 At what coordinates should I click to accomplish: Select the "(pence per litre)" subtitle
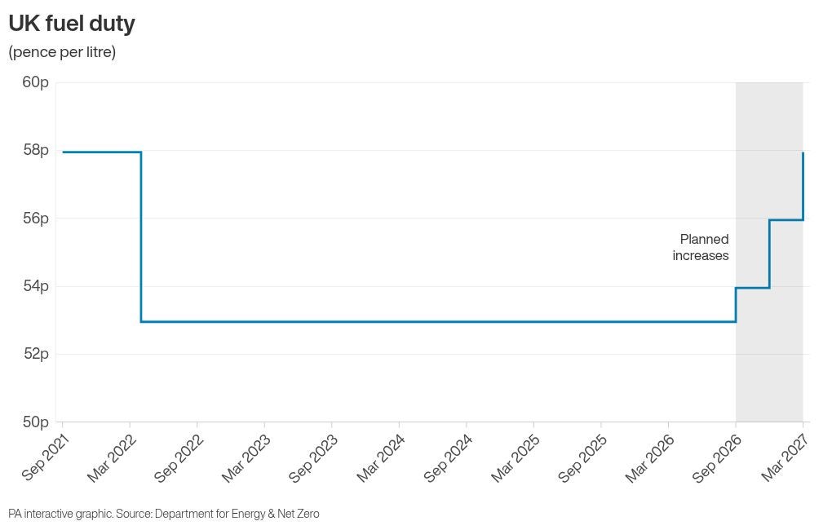pos(62,52)
